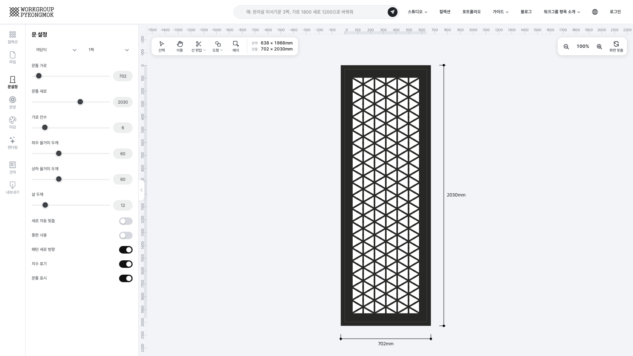Choose the 배치 placement tool
633x356 pixels.
click(x=236, y=46)
